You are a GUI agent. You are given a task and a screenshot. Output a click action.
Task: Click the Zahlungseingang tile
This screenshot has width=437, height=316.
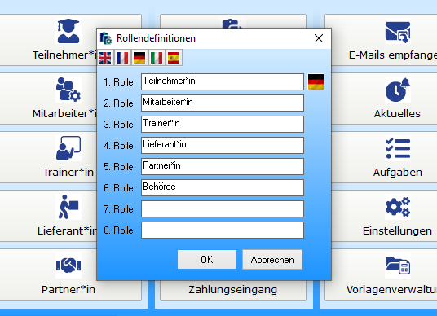coord(233,290)
